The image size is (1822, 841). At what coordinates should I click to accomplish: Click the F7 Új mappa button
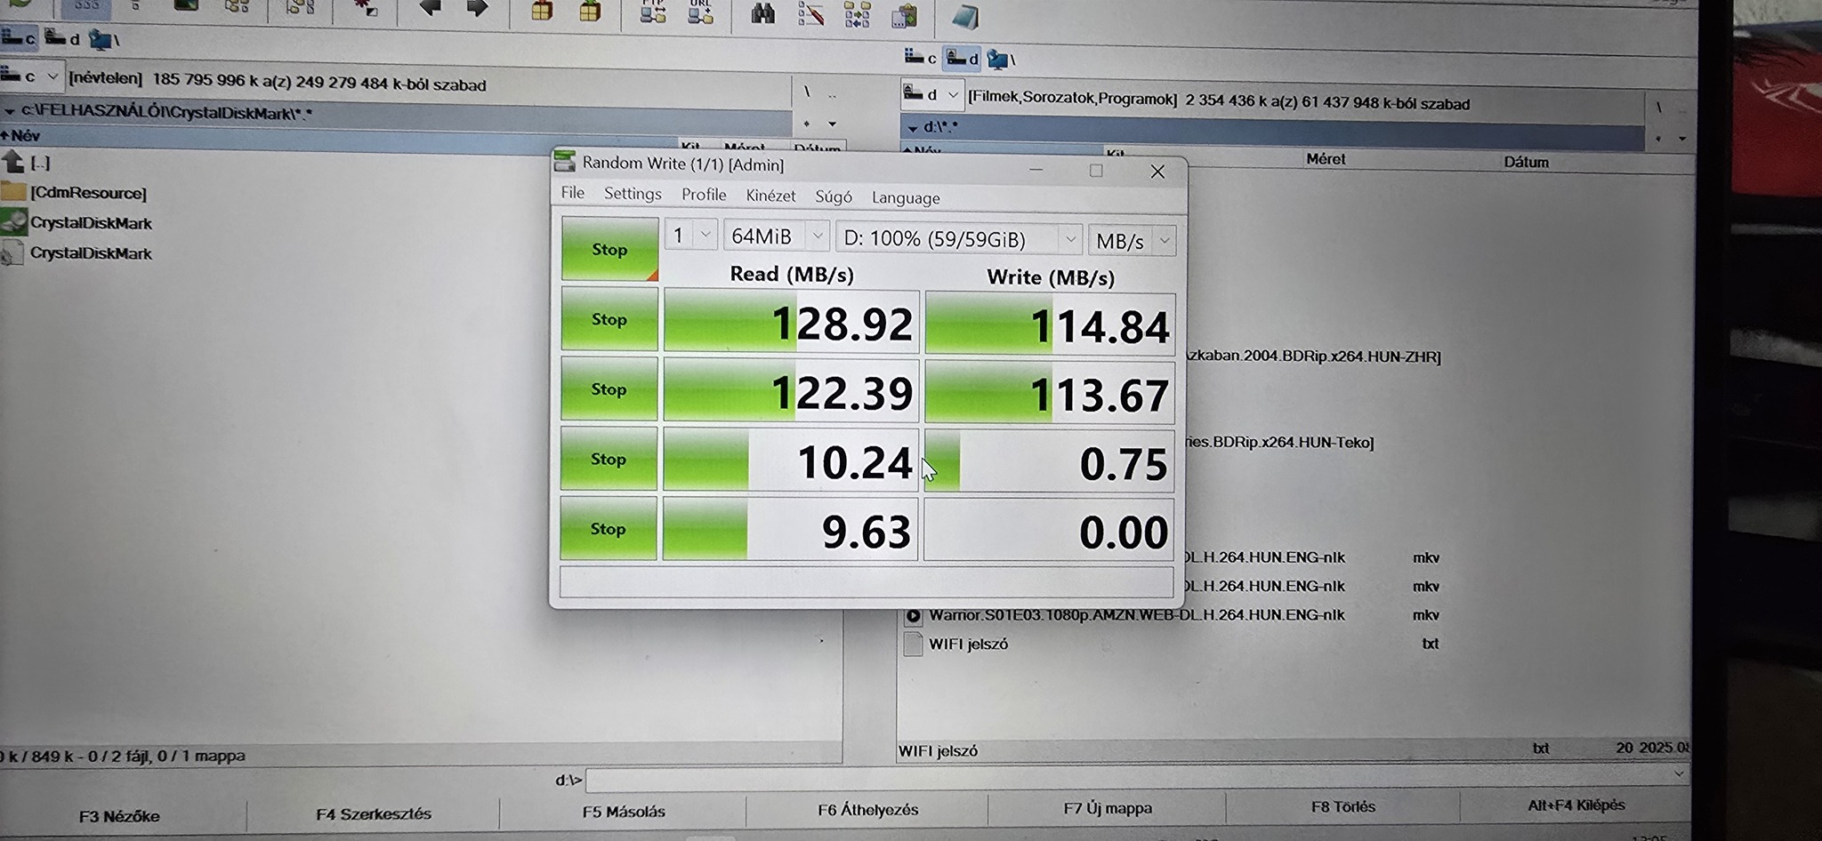tap(1108, 808)
